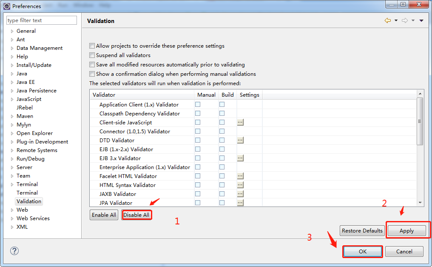Click the type filter text field
This screenshot has height=267, width=432.
41,20
